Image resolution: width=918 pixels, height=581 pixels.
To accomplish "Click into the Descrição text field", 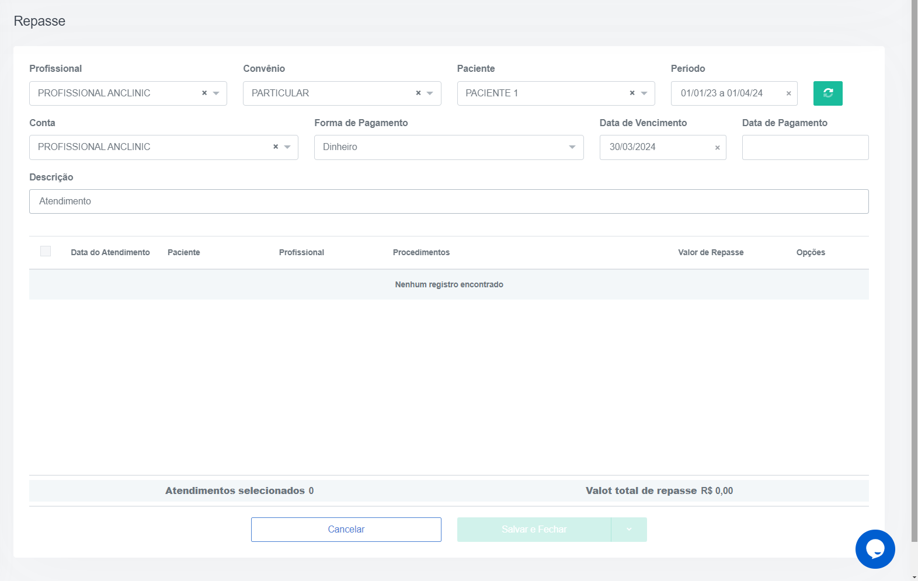I will [448, 201].
